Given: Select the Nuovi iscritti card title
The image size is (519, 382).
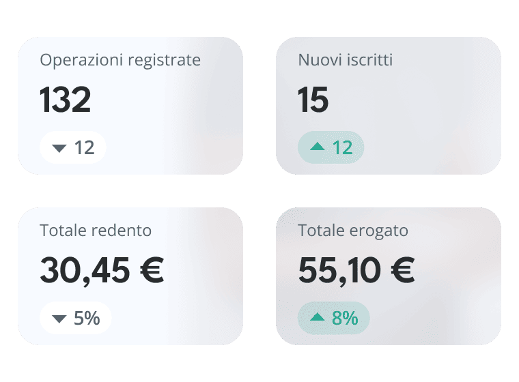Looking at the screenshot, I should 345,60.
